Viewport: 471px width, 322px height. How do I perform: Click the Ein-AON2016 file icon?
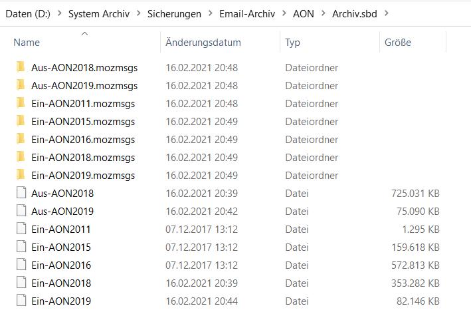[x=21, y=265]
